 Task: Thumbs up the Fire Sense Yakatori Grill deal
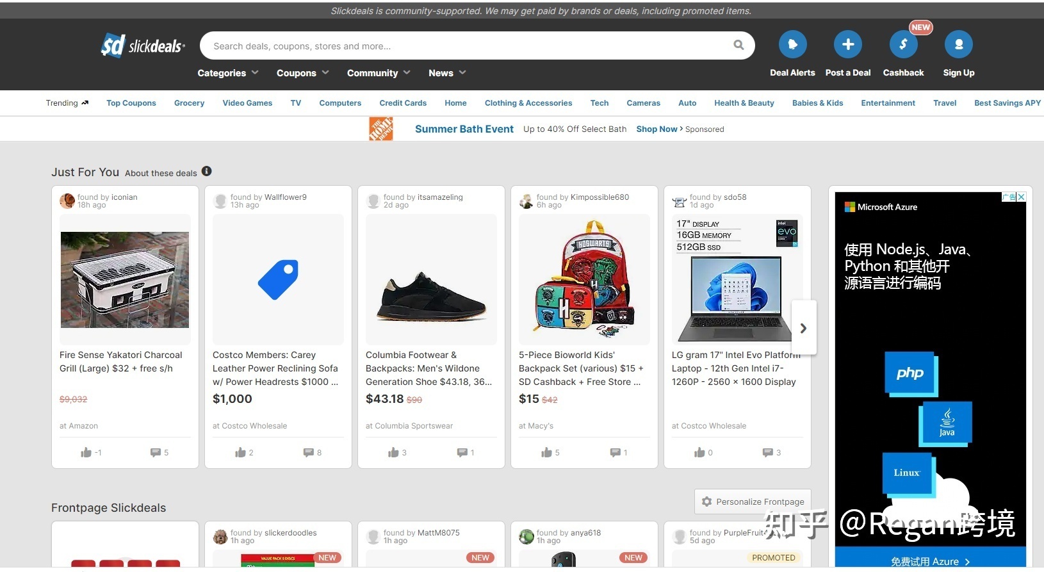[x=86, y=452]
